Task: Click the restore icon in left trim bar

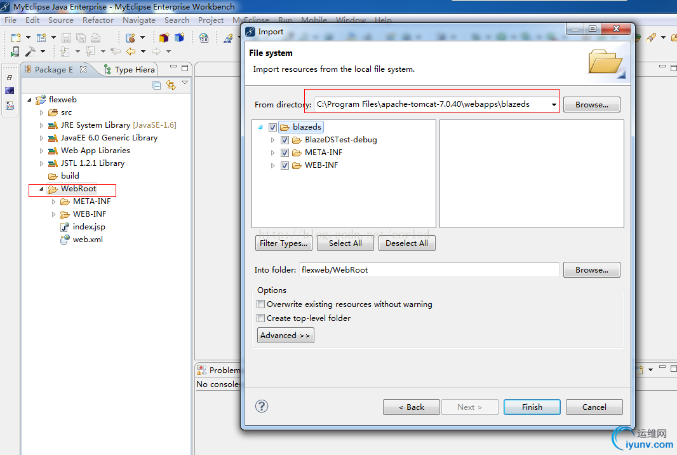Action: 10,78
